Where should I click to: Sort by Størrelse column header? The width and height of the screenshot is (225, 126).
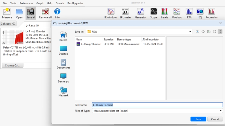109,40
